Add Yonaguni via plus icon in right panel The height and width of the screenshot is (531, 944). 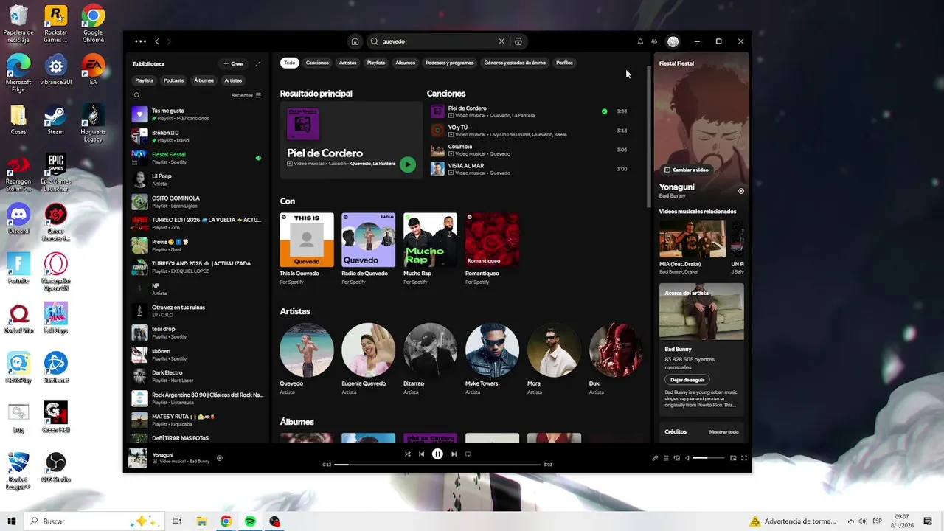tap(741, 191)
